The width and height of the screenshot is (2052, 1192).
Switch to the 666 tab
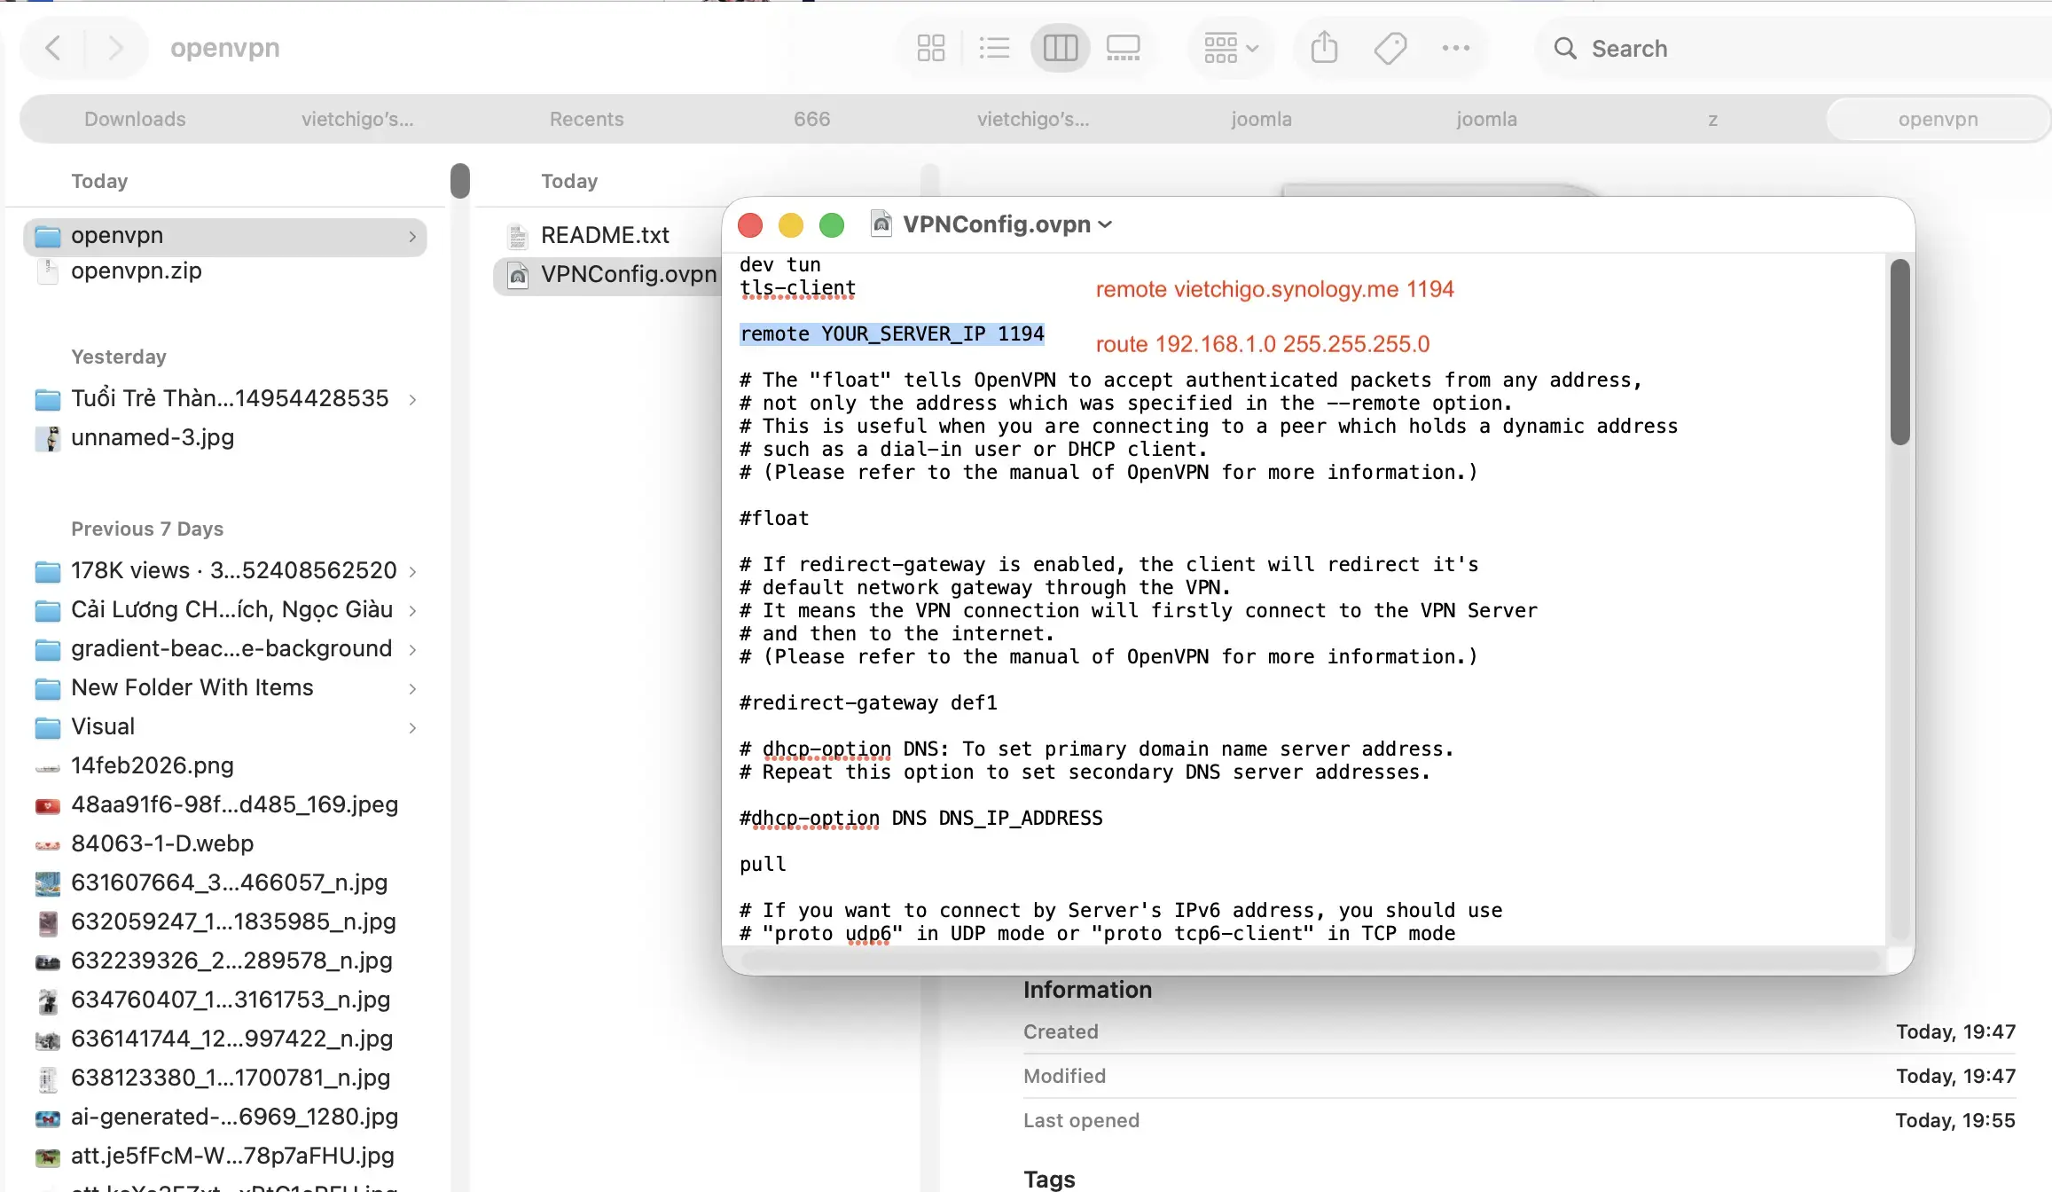[x=811, y=119]
